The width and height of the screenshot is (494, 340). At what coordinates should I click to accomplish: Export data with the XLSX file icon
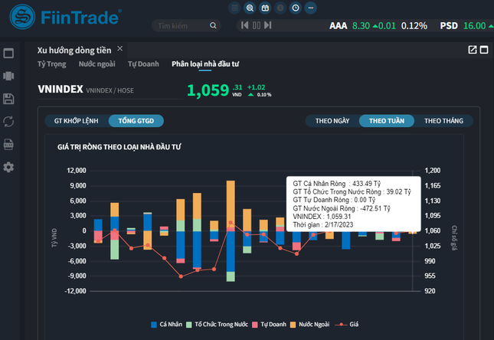(x=9, y=144)
